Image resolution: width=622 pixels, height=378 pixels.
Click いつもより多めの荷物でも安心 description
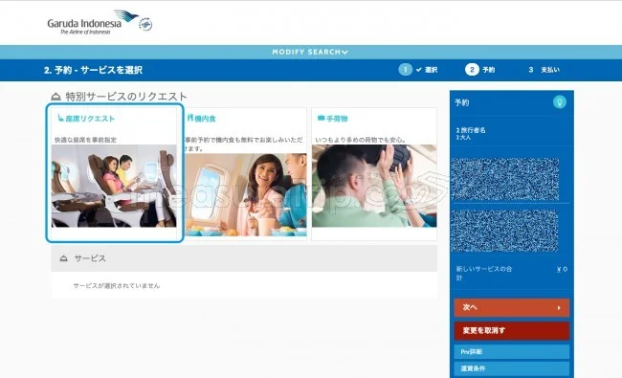coord(360,140)
